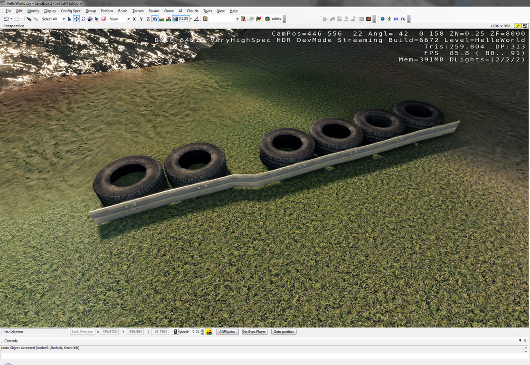Click the greyed square icon left of the orange one
Image resolution: width=530 pixels, height=365 pixels.
[362, 19]
